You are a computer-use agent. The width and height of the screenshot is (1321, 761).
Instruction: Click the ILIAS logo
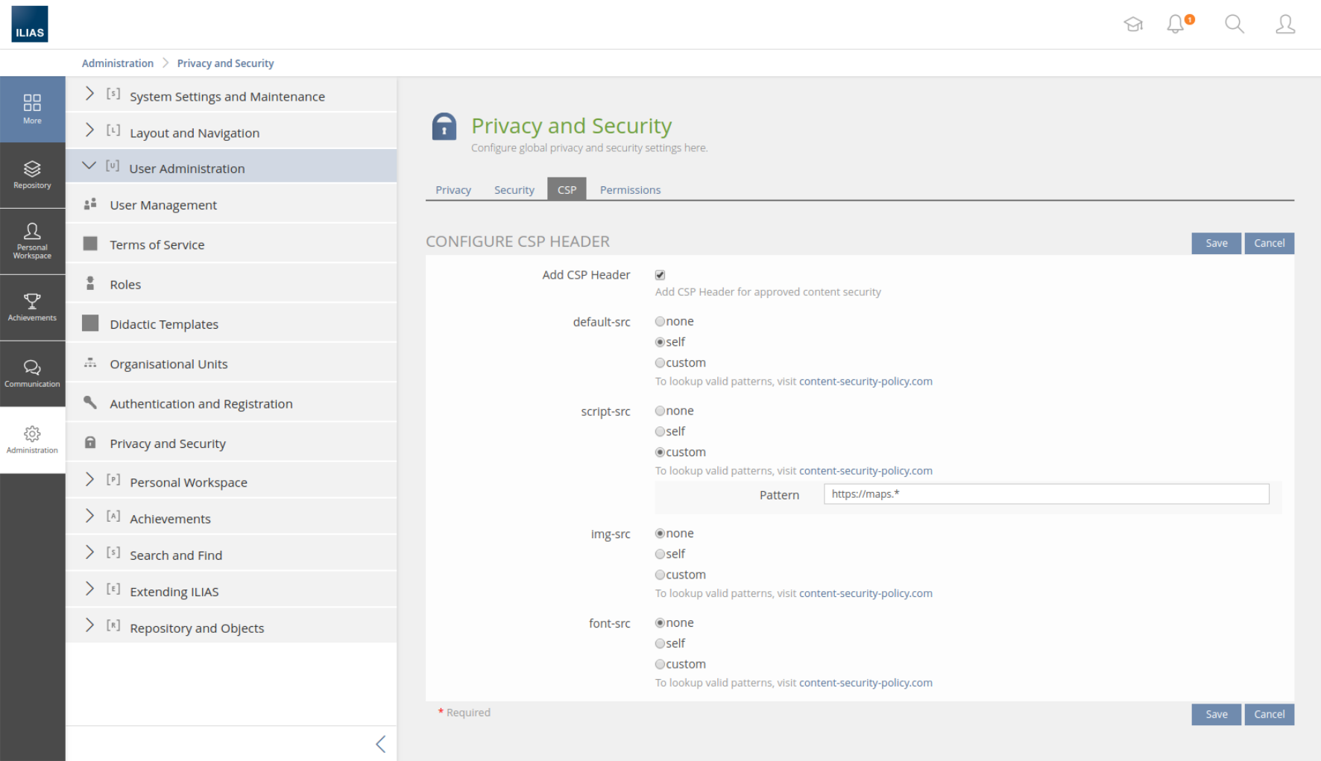[30, 25]
